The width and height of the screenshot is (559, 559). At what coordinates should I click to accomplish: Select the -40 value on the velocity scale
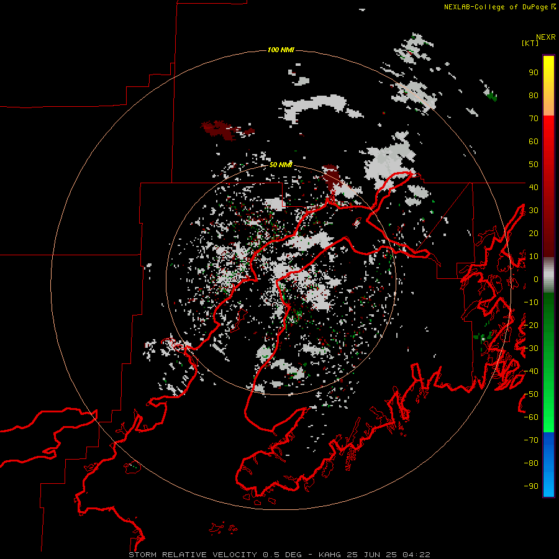(531, 371)
